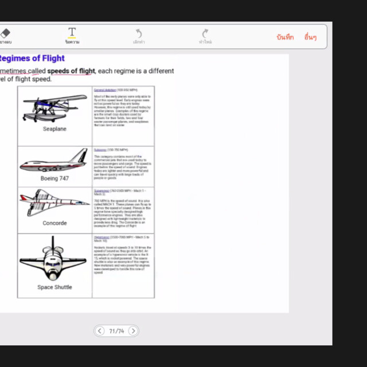Open the Subsonic link

[100, 150]
